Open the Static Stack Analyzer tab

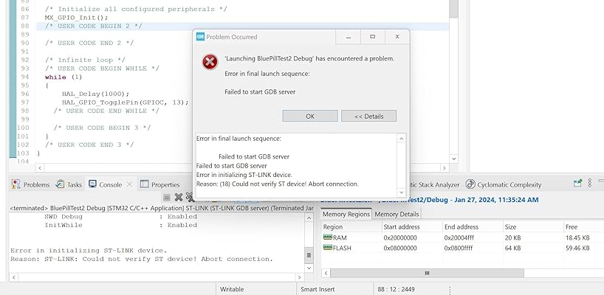(433, 184)
